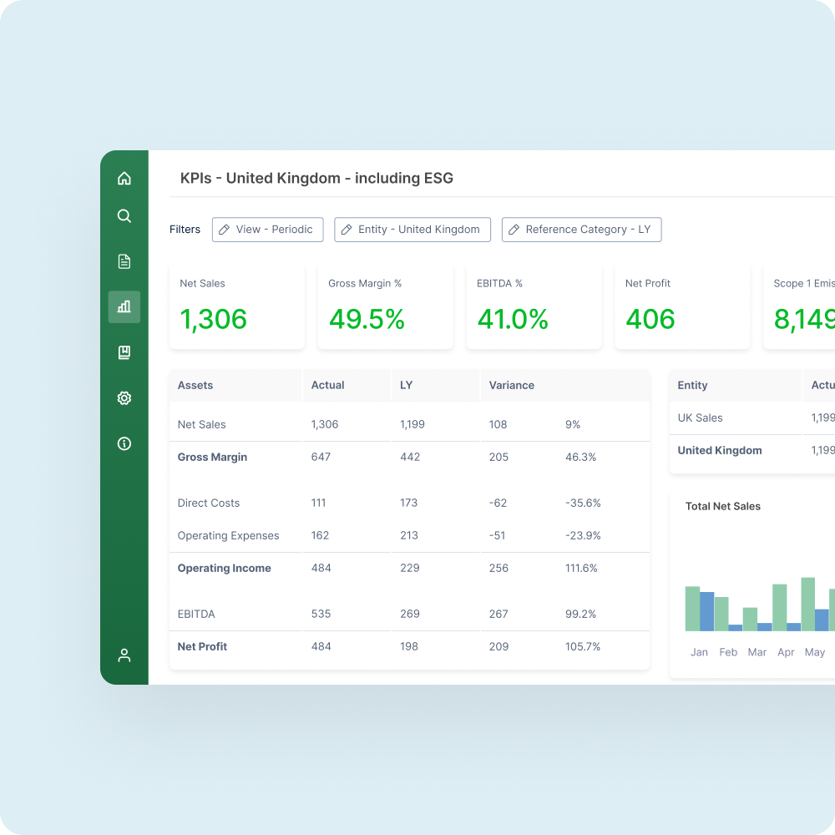This screenshot has width=835, height=835.
Task: Open the Reports document icon
Action: [124, 261]
